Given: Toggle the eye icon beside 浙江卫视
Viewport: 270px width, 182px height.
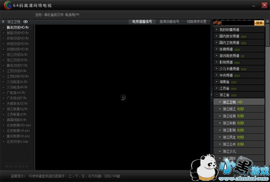Looking at the screenshot, I should point(25,22).
